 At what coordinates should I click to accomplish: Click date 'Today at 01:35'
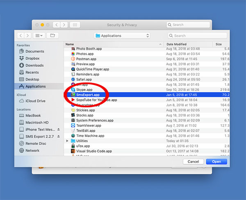(177, 141)
